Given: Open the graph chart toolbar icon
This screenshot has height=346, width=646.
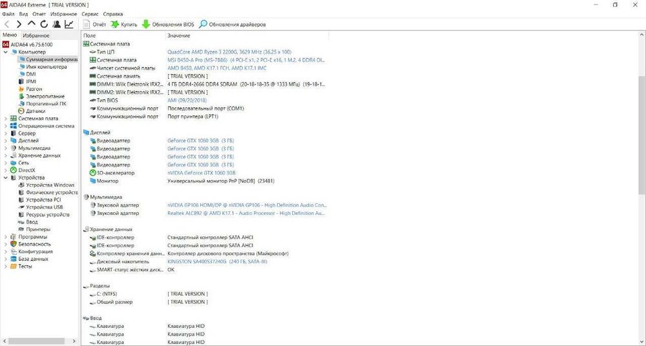Looking at the screenshot, I should (x=69, y=25).
